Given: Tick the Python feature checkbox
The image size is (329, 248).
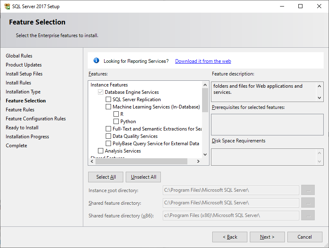Looking at the screenshot, I should (x=116, y=122).
